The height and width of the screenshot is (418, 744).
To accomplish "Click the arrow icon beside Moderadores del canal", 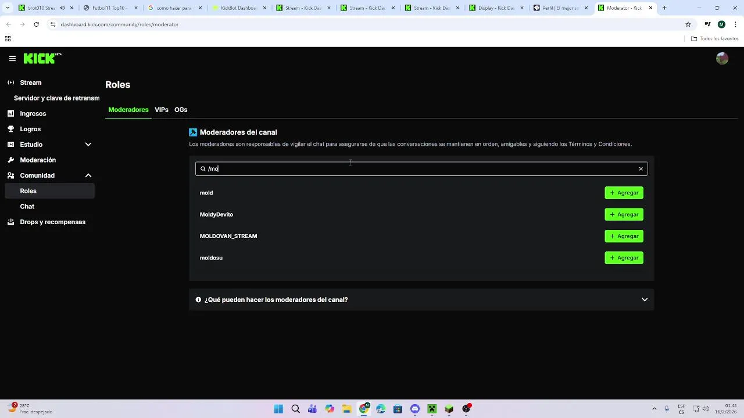I will tap(193, 132).
